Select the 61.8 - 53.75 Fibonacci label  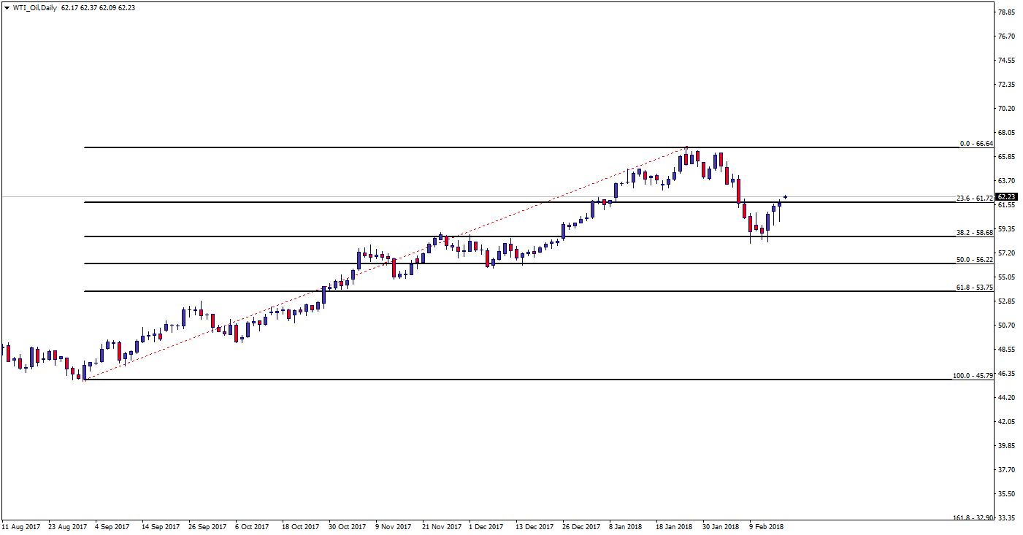tap(974, 288)
